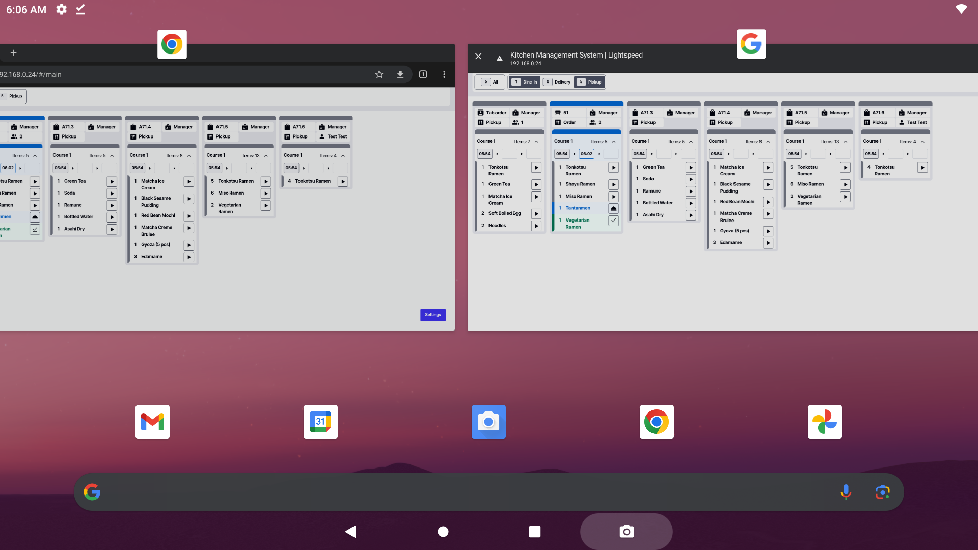This screenshot has height=550, width=978.
Task: Launch Google Calendar app icon
Action: click(x=320, y=422)
